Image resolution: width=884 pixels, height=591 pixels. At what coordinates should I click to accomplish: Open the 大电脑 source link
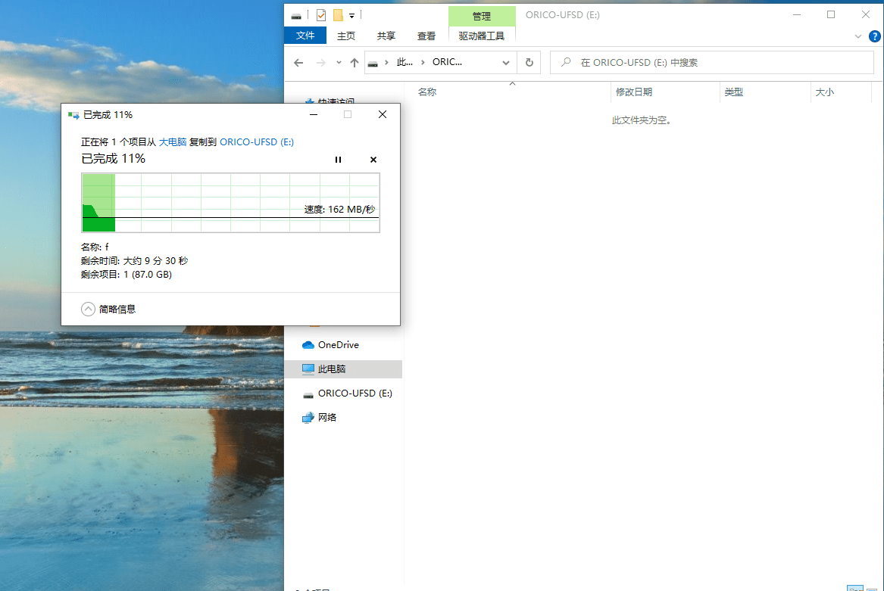click(173, 142)
